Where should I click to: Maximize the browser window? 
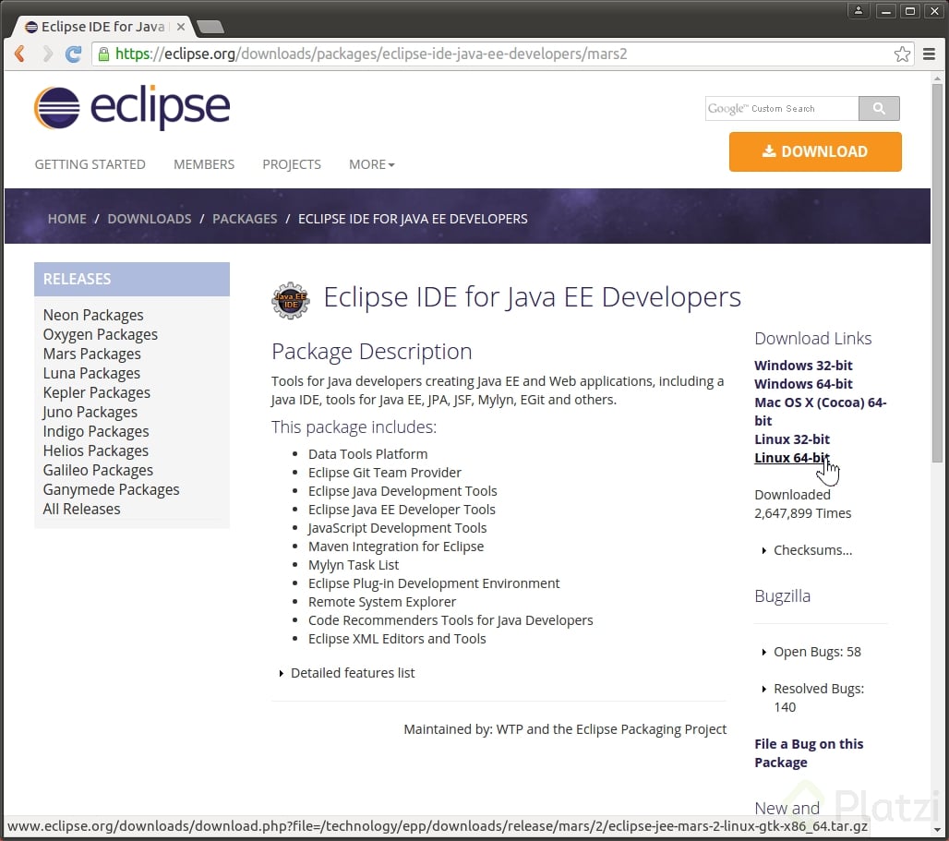(x=909, y=11)
